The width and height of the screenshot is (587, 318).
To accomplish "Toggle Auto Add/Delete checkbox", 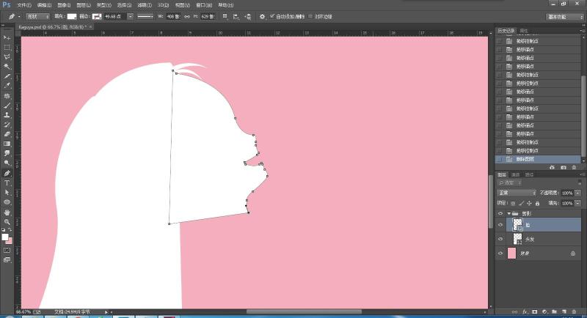I will pyautogui.click(x=272, y=16).
